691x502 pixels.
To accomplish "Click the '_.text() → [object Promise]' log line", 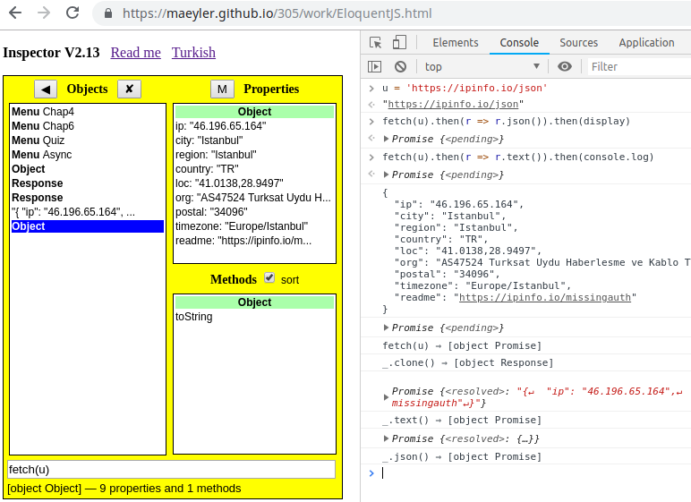I will pos(461,420).
